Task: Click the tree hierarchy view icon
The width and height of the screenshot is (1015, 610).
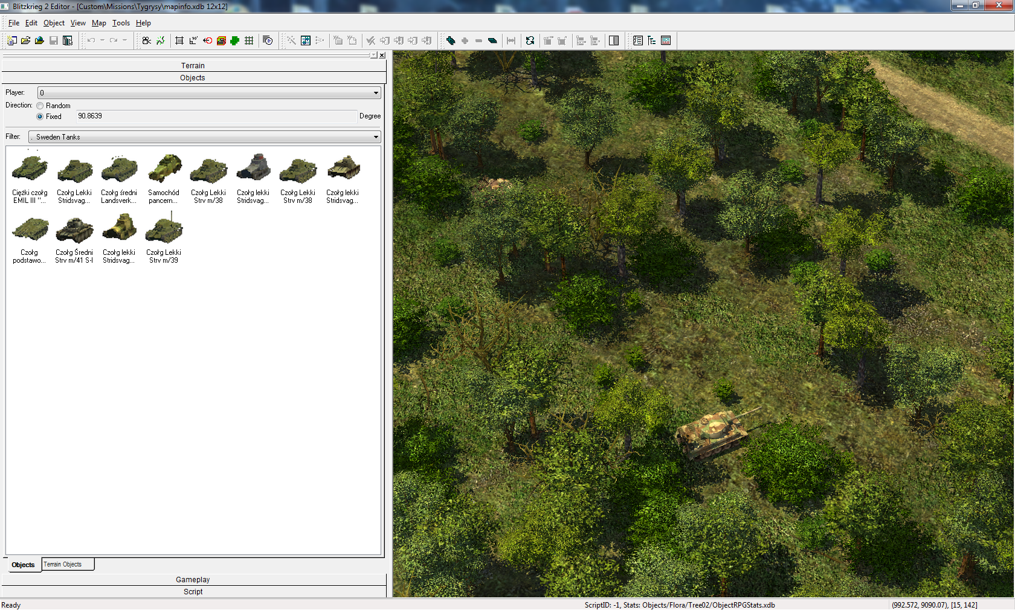Action: (651, 40)
